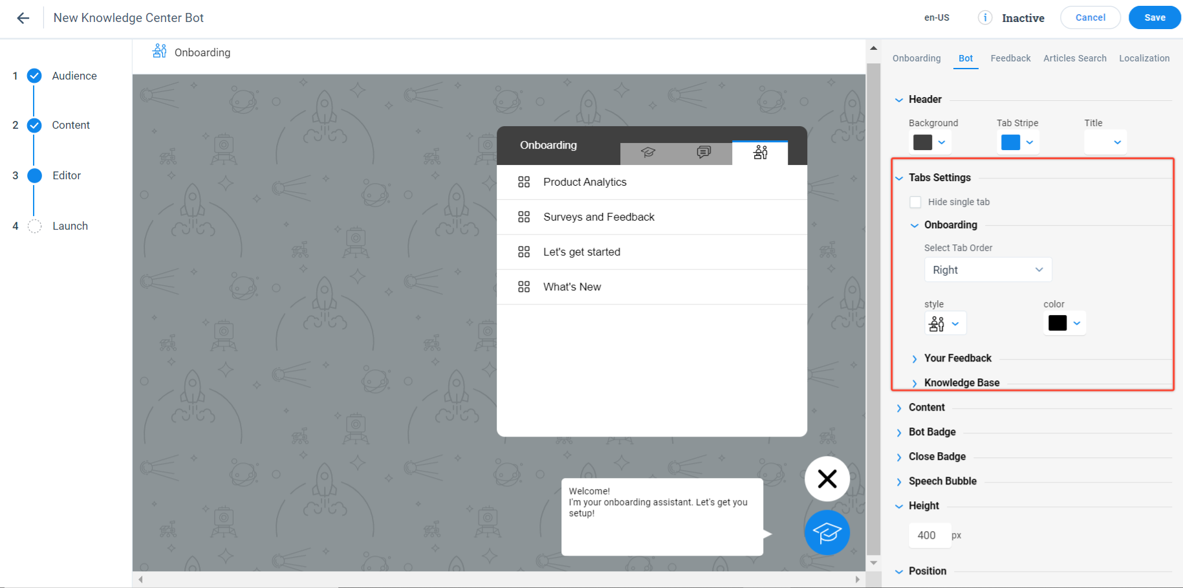Click the back arrow icon

coord(23,18)
